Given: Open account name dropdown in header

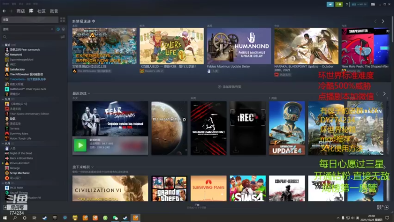Looking at the screenshot, I should point(359,4).
